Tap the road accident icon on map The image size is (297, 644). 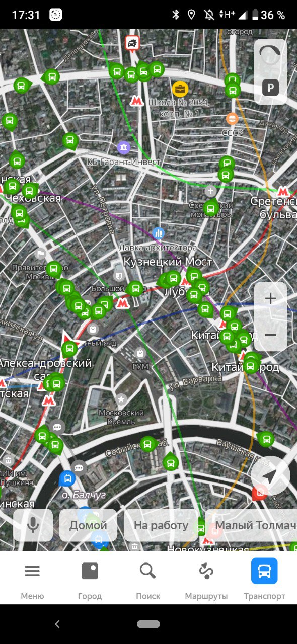[x=132, y=43]
